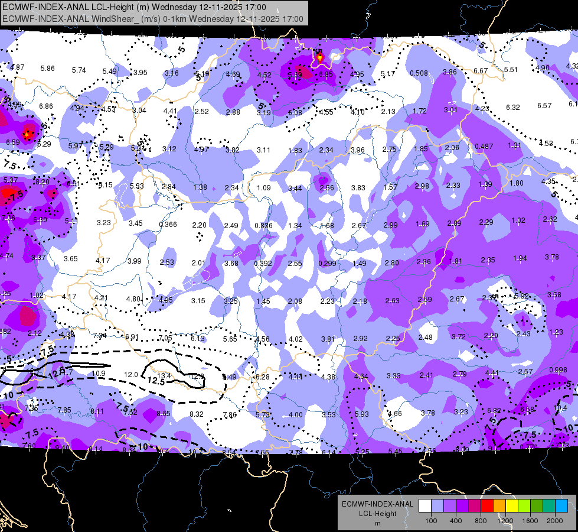The image size is (578, 532).
Task: Click the yellow legend swatch after 1200
Action: [x=512, y=506]
